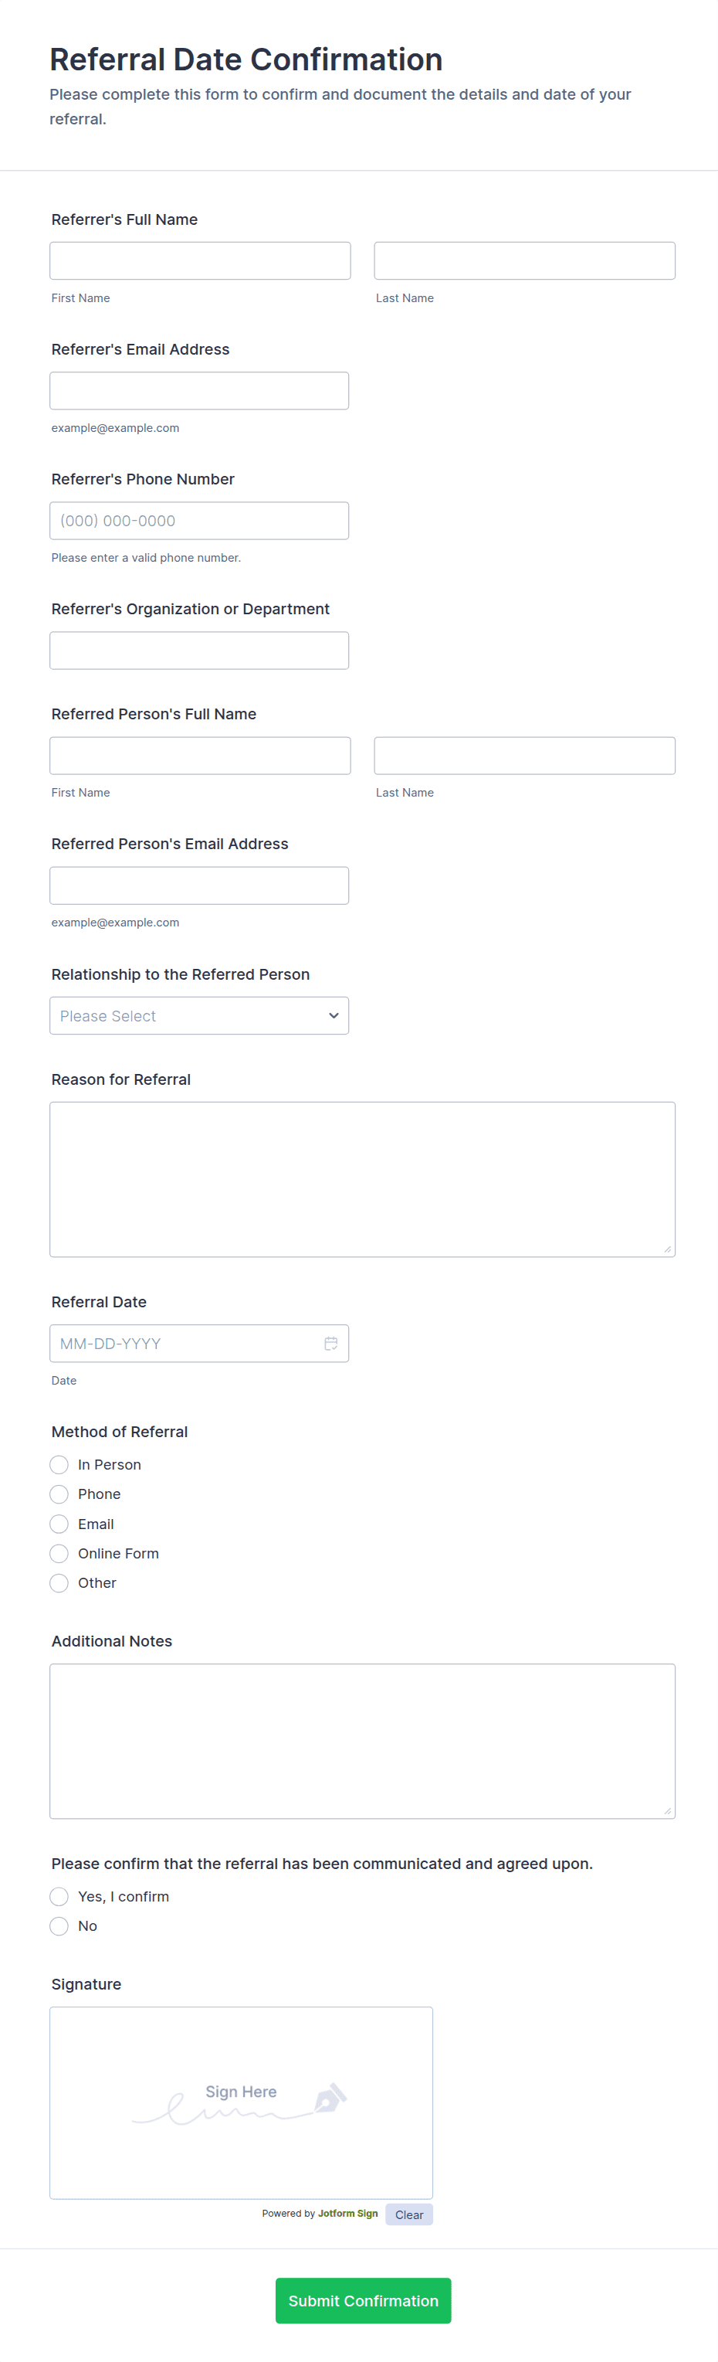Select Other for method of referral
Screen dimensions: 718x2362
pyautogui.click(x=59, y=1582)
